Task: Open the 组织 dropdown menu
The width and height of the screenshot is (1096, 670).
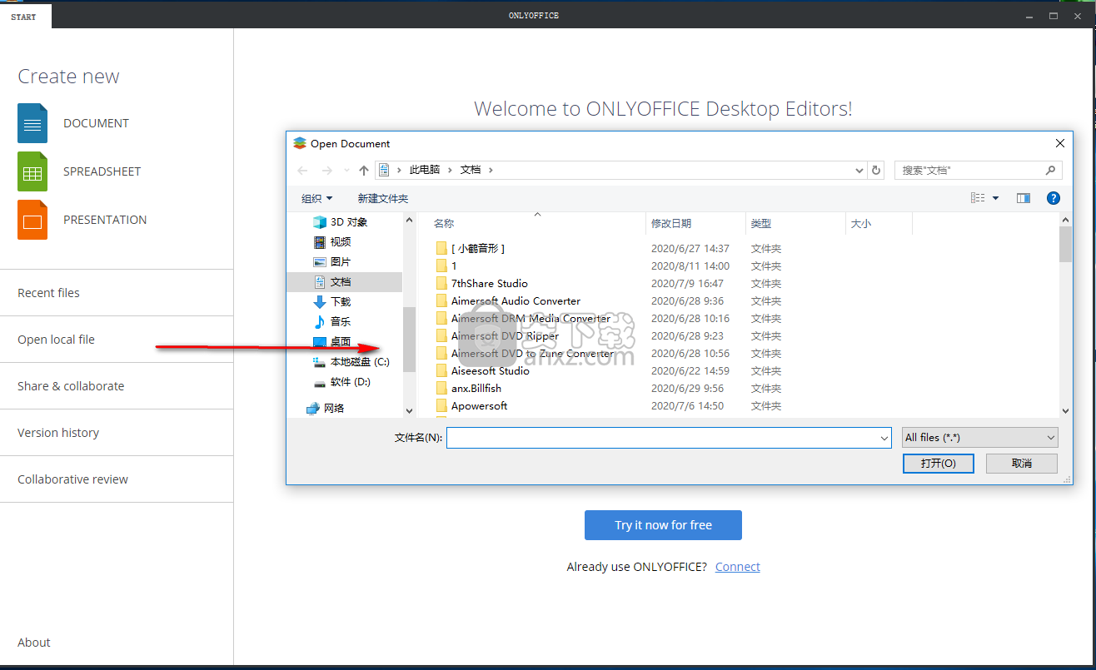Action: pos(316,198)
